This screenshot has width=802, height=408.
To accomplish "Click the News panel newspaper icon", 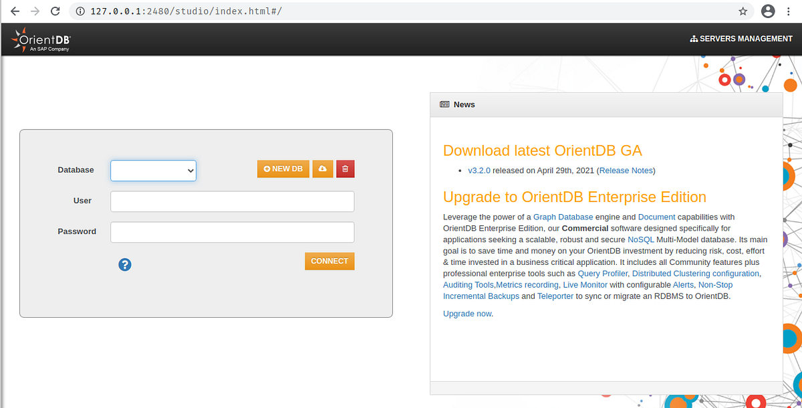I will [444, 104].
